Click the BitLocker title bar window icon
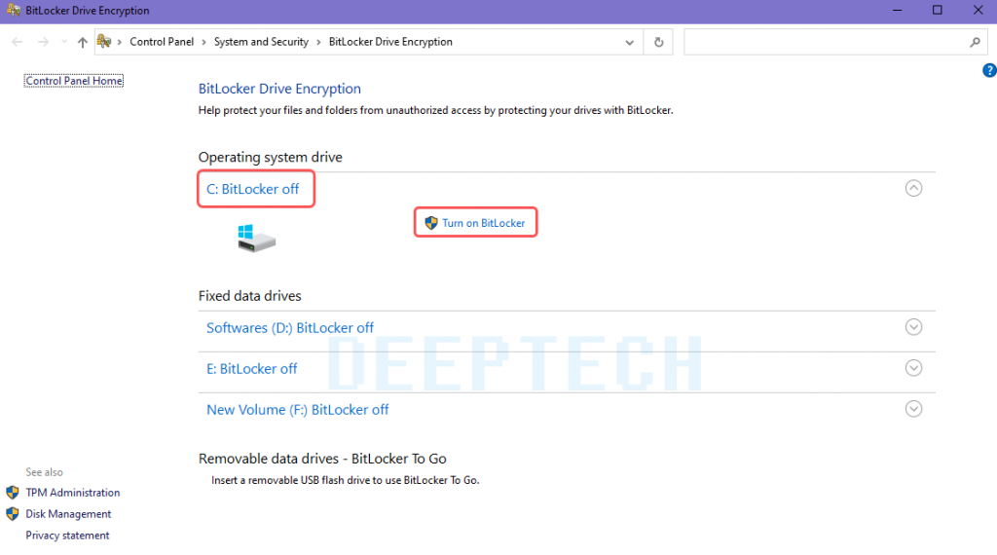Screen dimensions: 997x555 [14, 10]
